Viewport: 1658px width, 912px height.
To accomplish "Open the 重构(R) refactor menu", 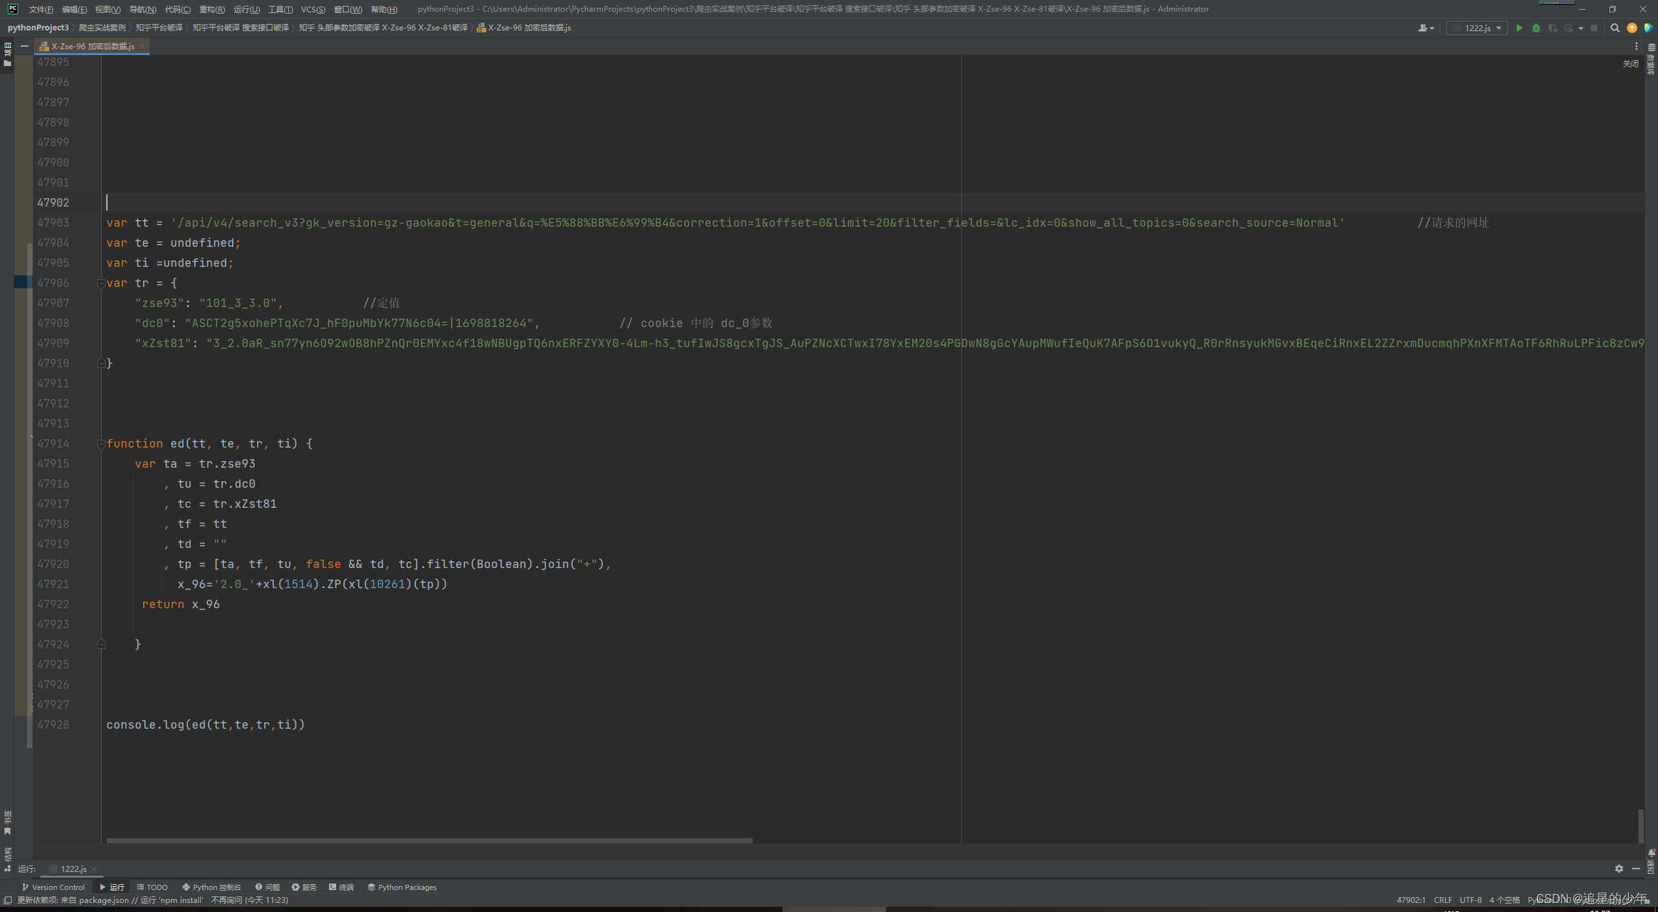I will 212,9.
